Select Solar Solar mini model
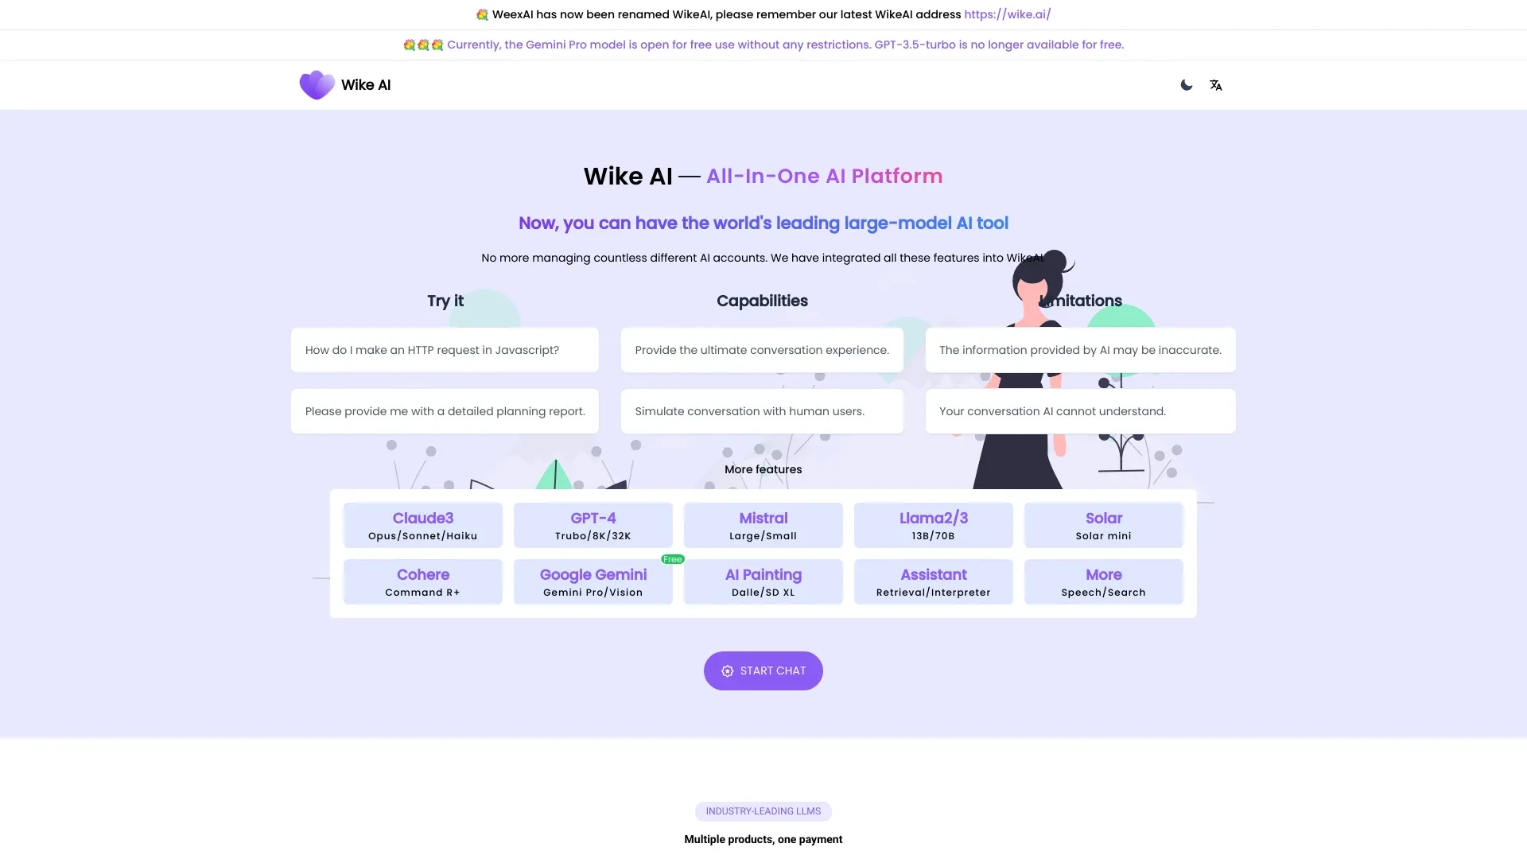The width and height of the screenshot is (1527, 859). (x=1105, y=524)
